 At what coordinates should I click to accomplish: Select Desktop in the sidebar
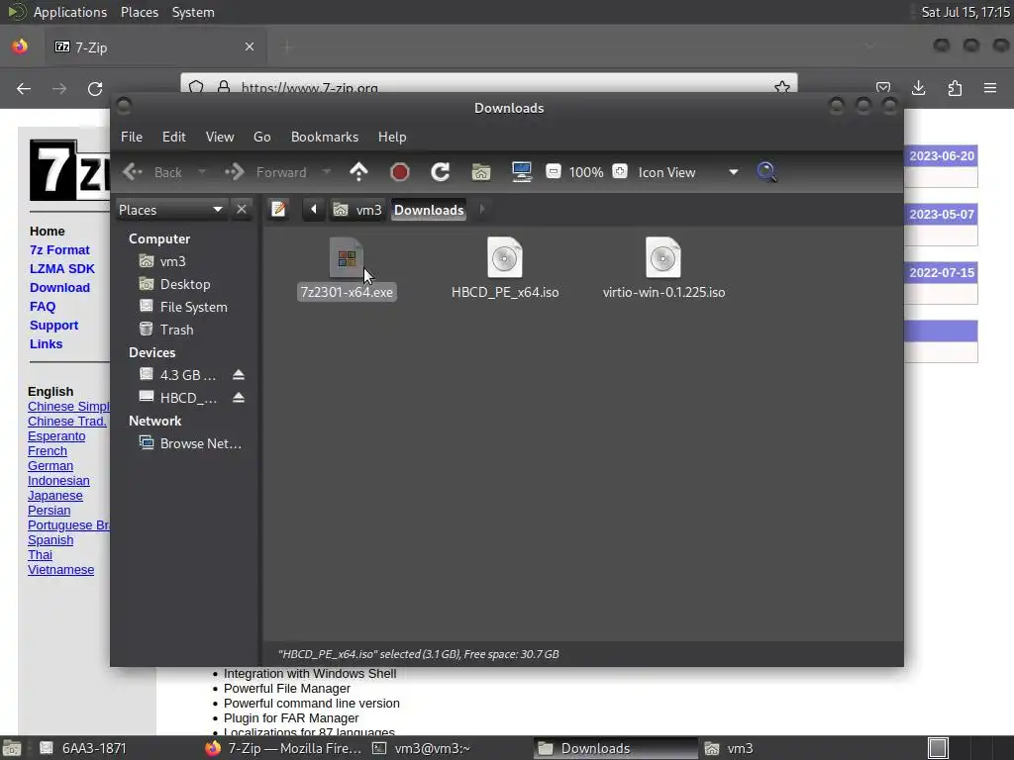[x=187, y=284]
